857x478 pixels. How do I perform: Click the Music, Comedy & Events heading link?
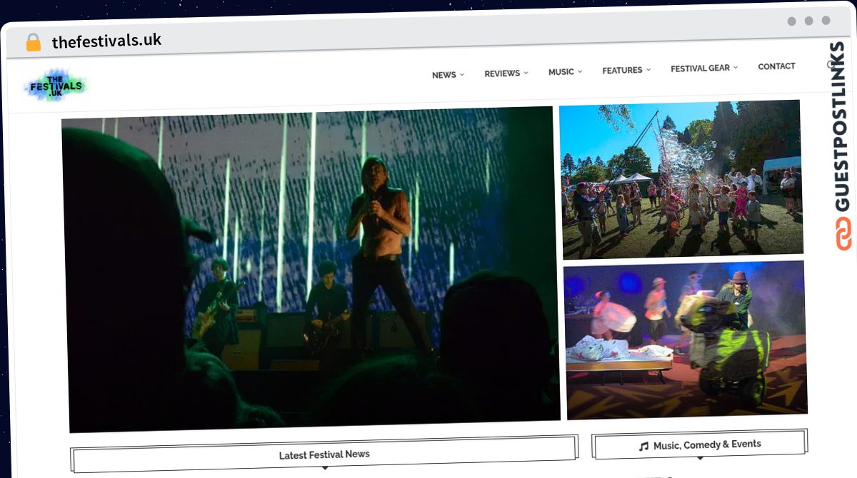click(707, 444)
